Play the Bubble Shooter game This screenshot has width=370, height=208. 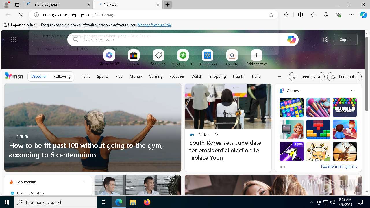click(x=345, y=107)
